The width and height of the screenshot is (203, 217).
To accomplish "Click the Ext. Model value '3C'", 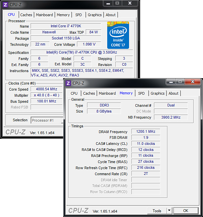I will 83,64.
